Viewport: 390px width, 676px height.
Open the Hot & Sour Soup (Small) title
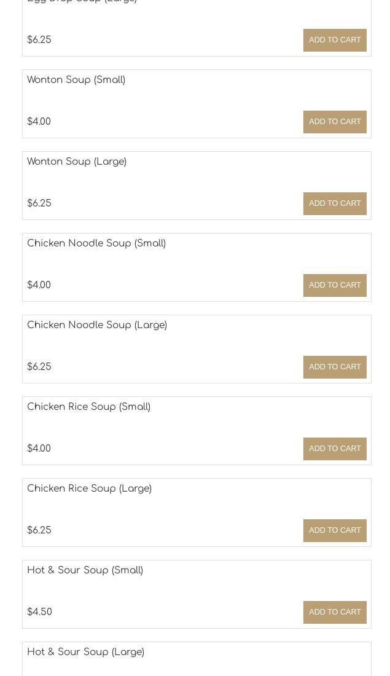pos(85,570)
